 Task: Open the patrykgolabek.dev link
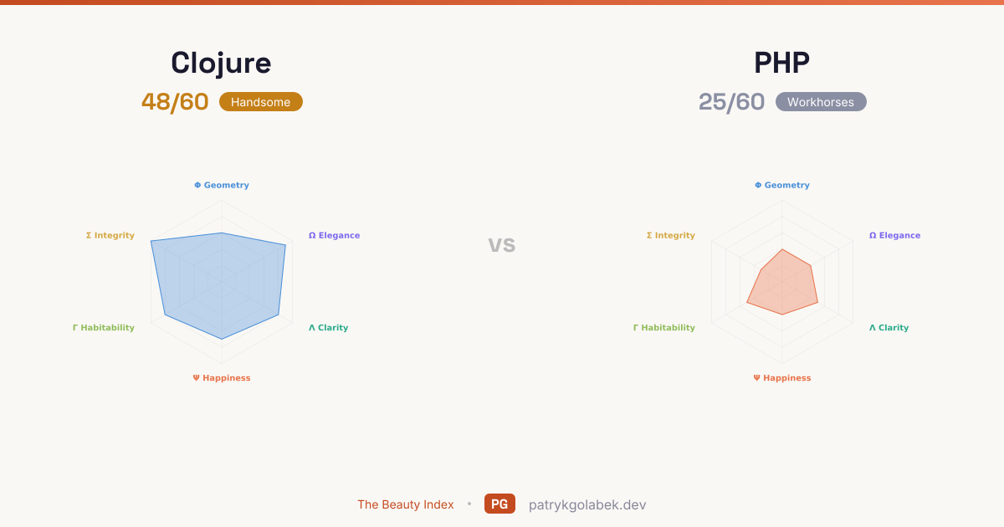(x=587, y=504)
